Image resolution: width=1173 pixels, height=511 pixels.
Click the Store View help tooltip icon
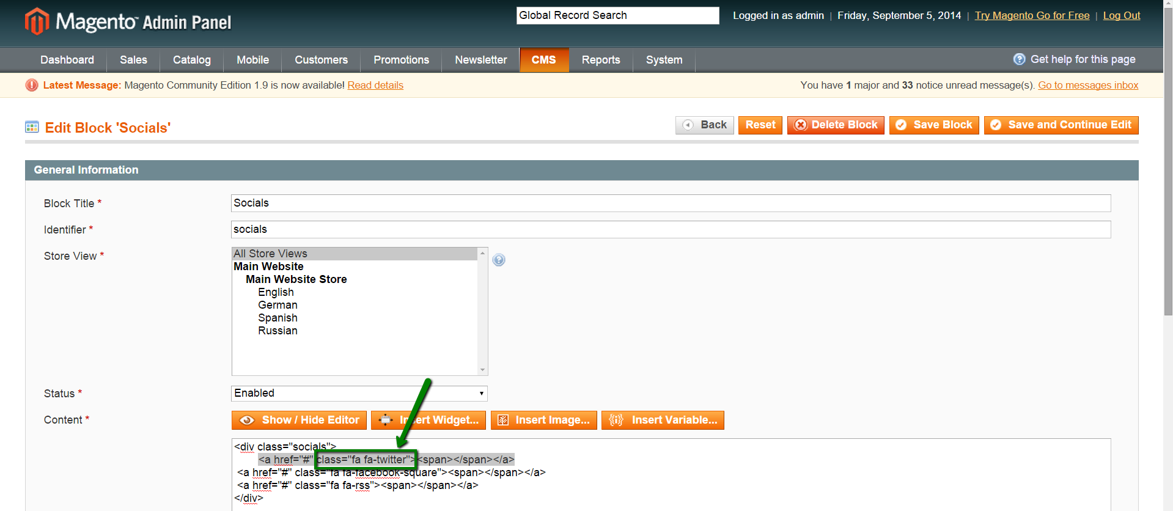(x=499, y=260)
